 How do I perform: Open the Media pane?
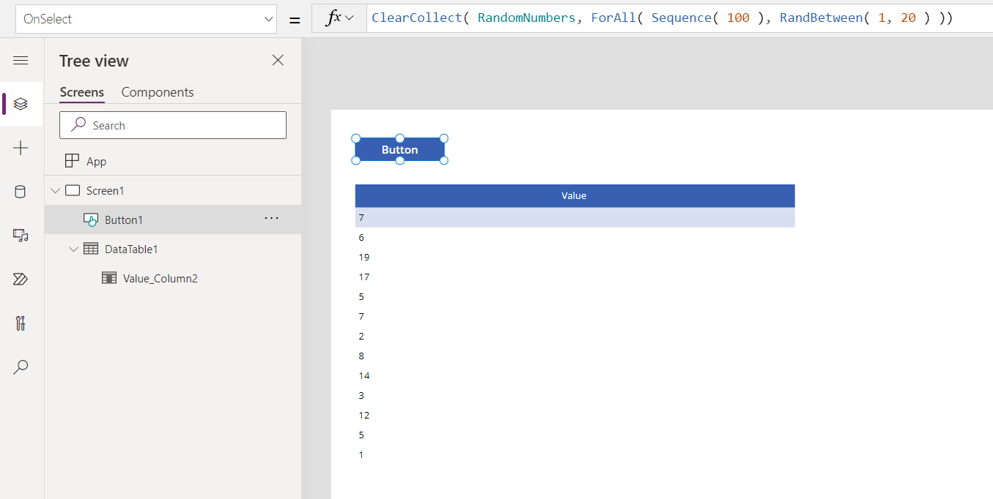(x=21, y=236)
